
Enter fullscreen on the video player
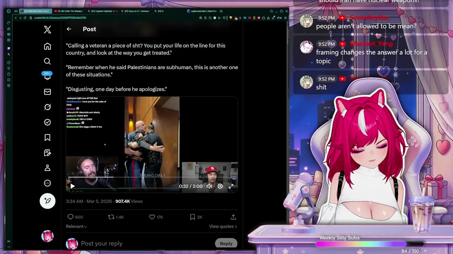point(231,186)
